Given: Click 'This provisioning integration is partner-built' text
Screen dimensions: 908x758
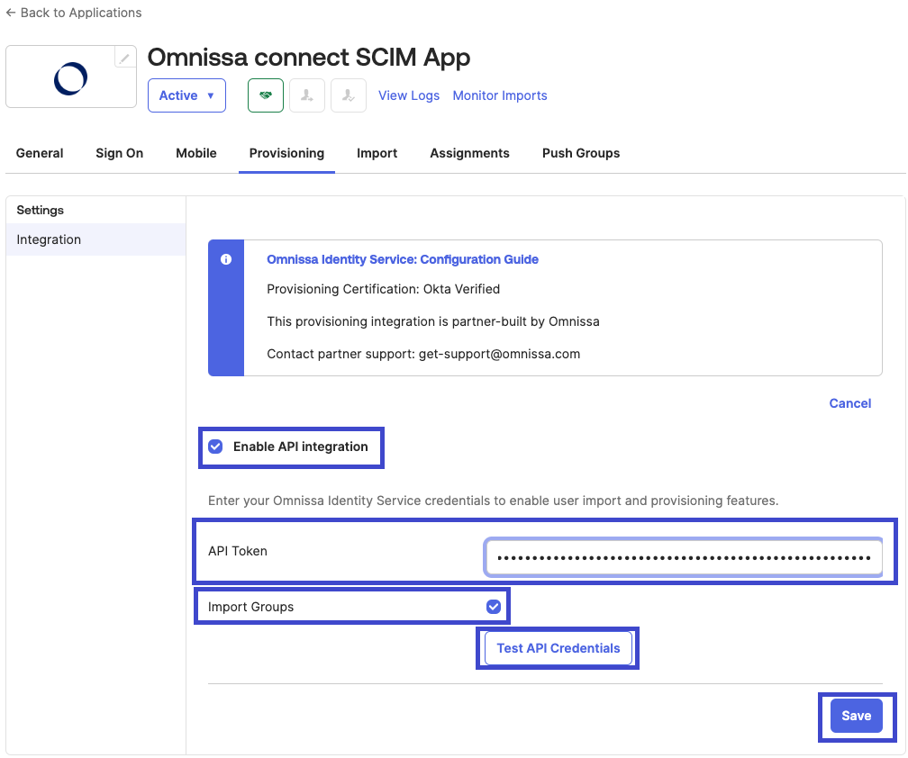Looking at the screenshot, I should click(x=433, y=321).
